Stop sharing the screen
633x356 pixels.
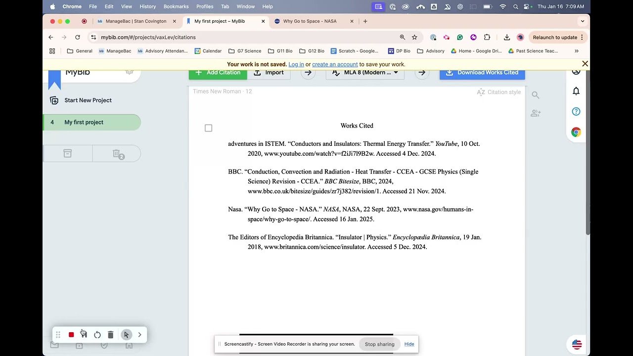point(380,344)
